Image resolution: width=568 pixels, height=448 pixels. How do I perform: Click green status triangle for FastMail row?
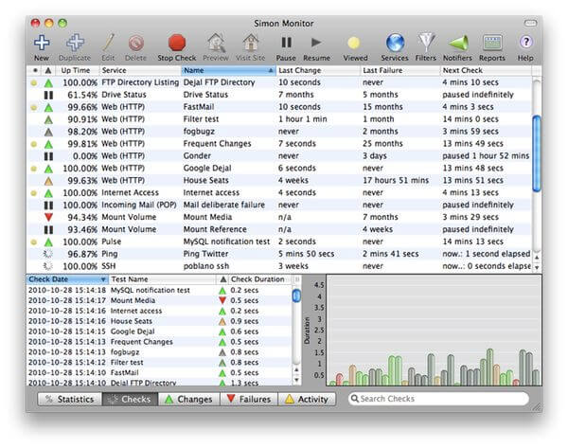(x=48, y=107)
